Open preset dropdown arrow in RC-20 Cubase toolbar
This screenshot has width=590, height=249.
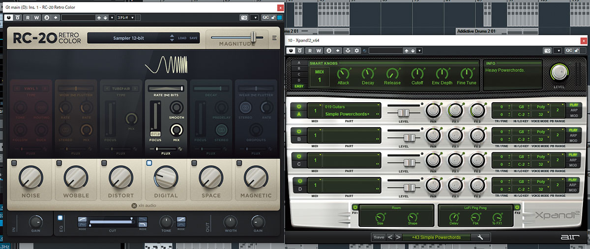tap(111, 18)
